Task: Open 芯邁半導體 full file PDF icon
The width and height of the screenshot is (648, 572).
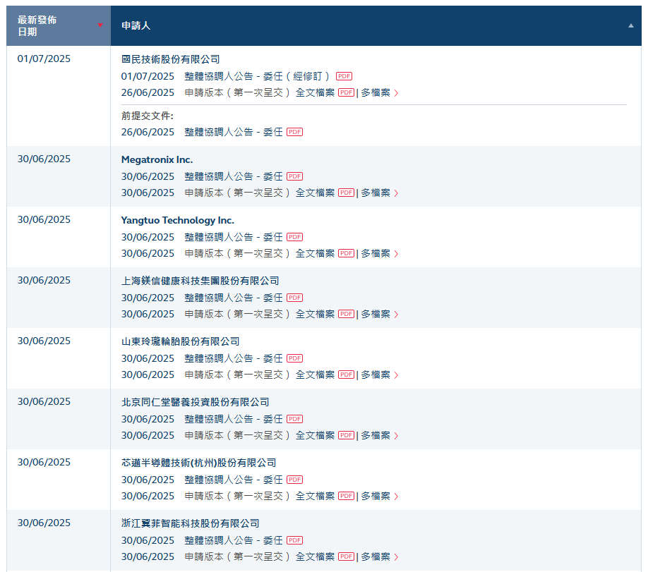Action: [346, 497]
